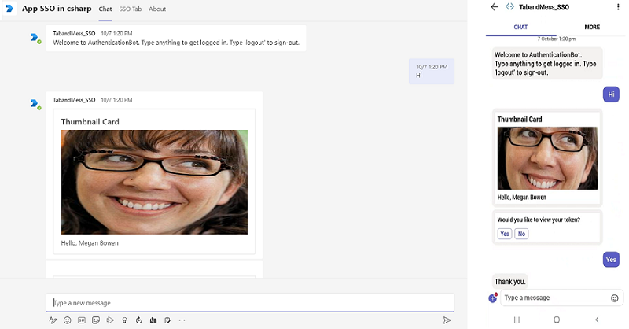Open the mobile three-dot options menu
629x329 pixels.
[x=618, y=7]
